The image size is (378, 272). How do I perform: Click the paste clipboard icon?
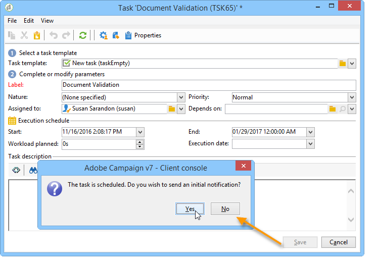click(37, 35)
